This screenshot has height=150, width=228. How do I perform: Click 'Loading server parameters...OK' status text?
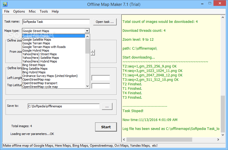pyautogui.click(x=32, y=134)
